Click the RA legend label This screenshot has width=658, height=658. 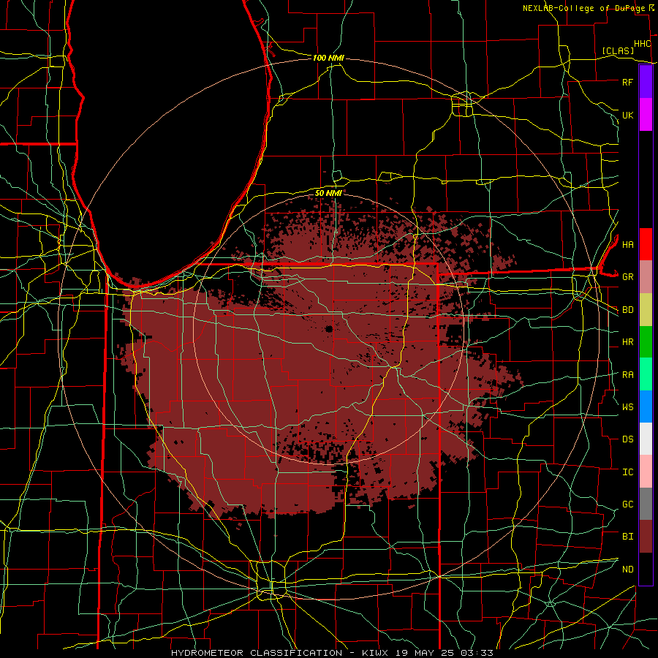(x=627, y=375)
